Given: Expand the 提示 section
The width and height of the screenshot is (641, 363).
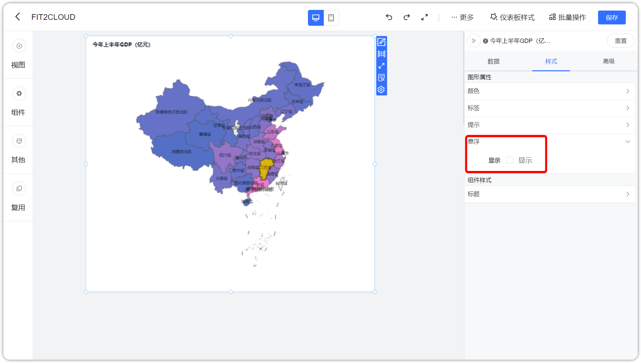Looking at the screenshot, I should pos(550,125).
